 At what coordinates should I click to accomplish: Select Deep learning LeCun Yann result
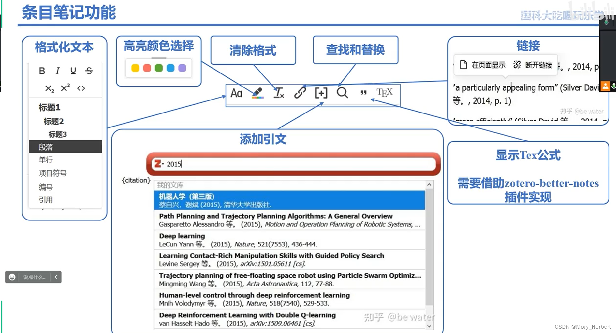point(289,240)
